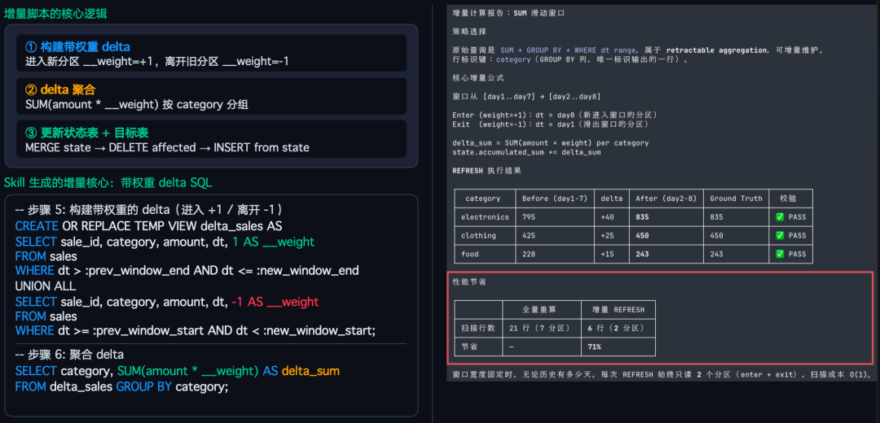Click the red "-1 AS __weight" code
880x423 pixels.
(x=275, y=302)
